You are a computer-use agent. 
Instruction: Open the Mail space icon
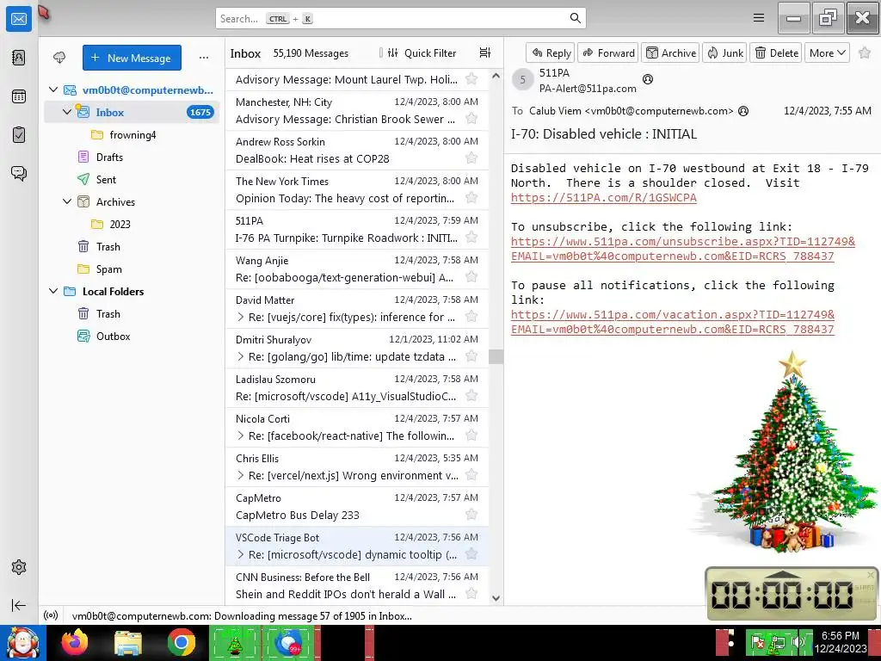pos(19,19)
